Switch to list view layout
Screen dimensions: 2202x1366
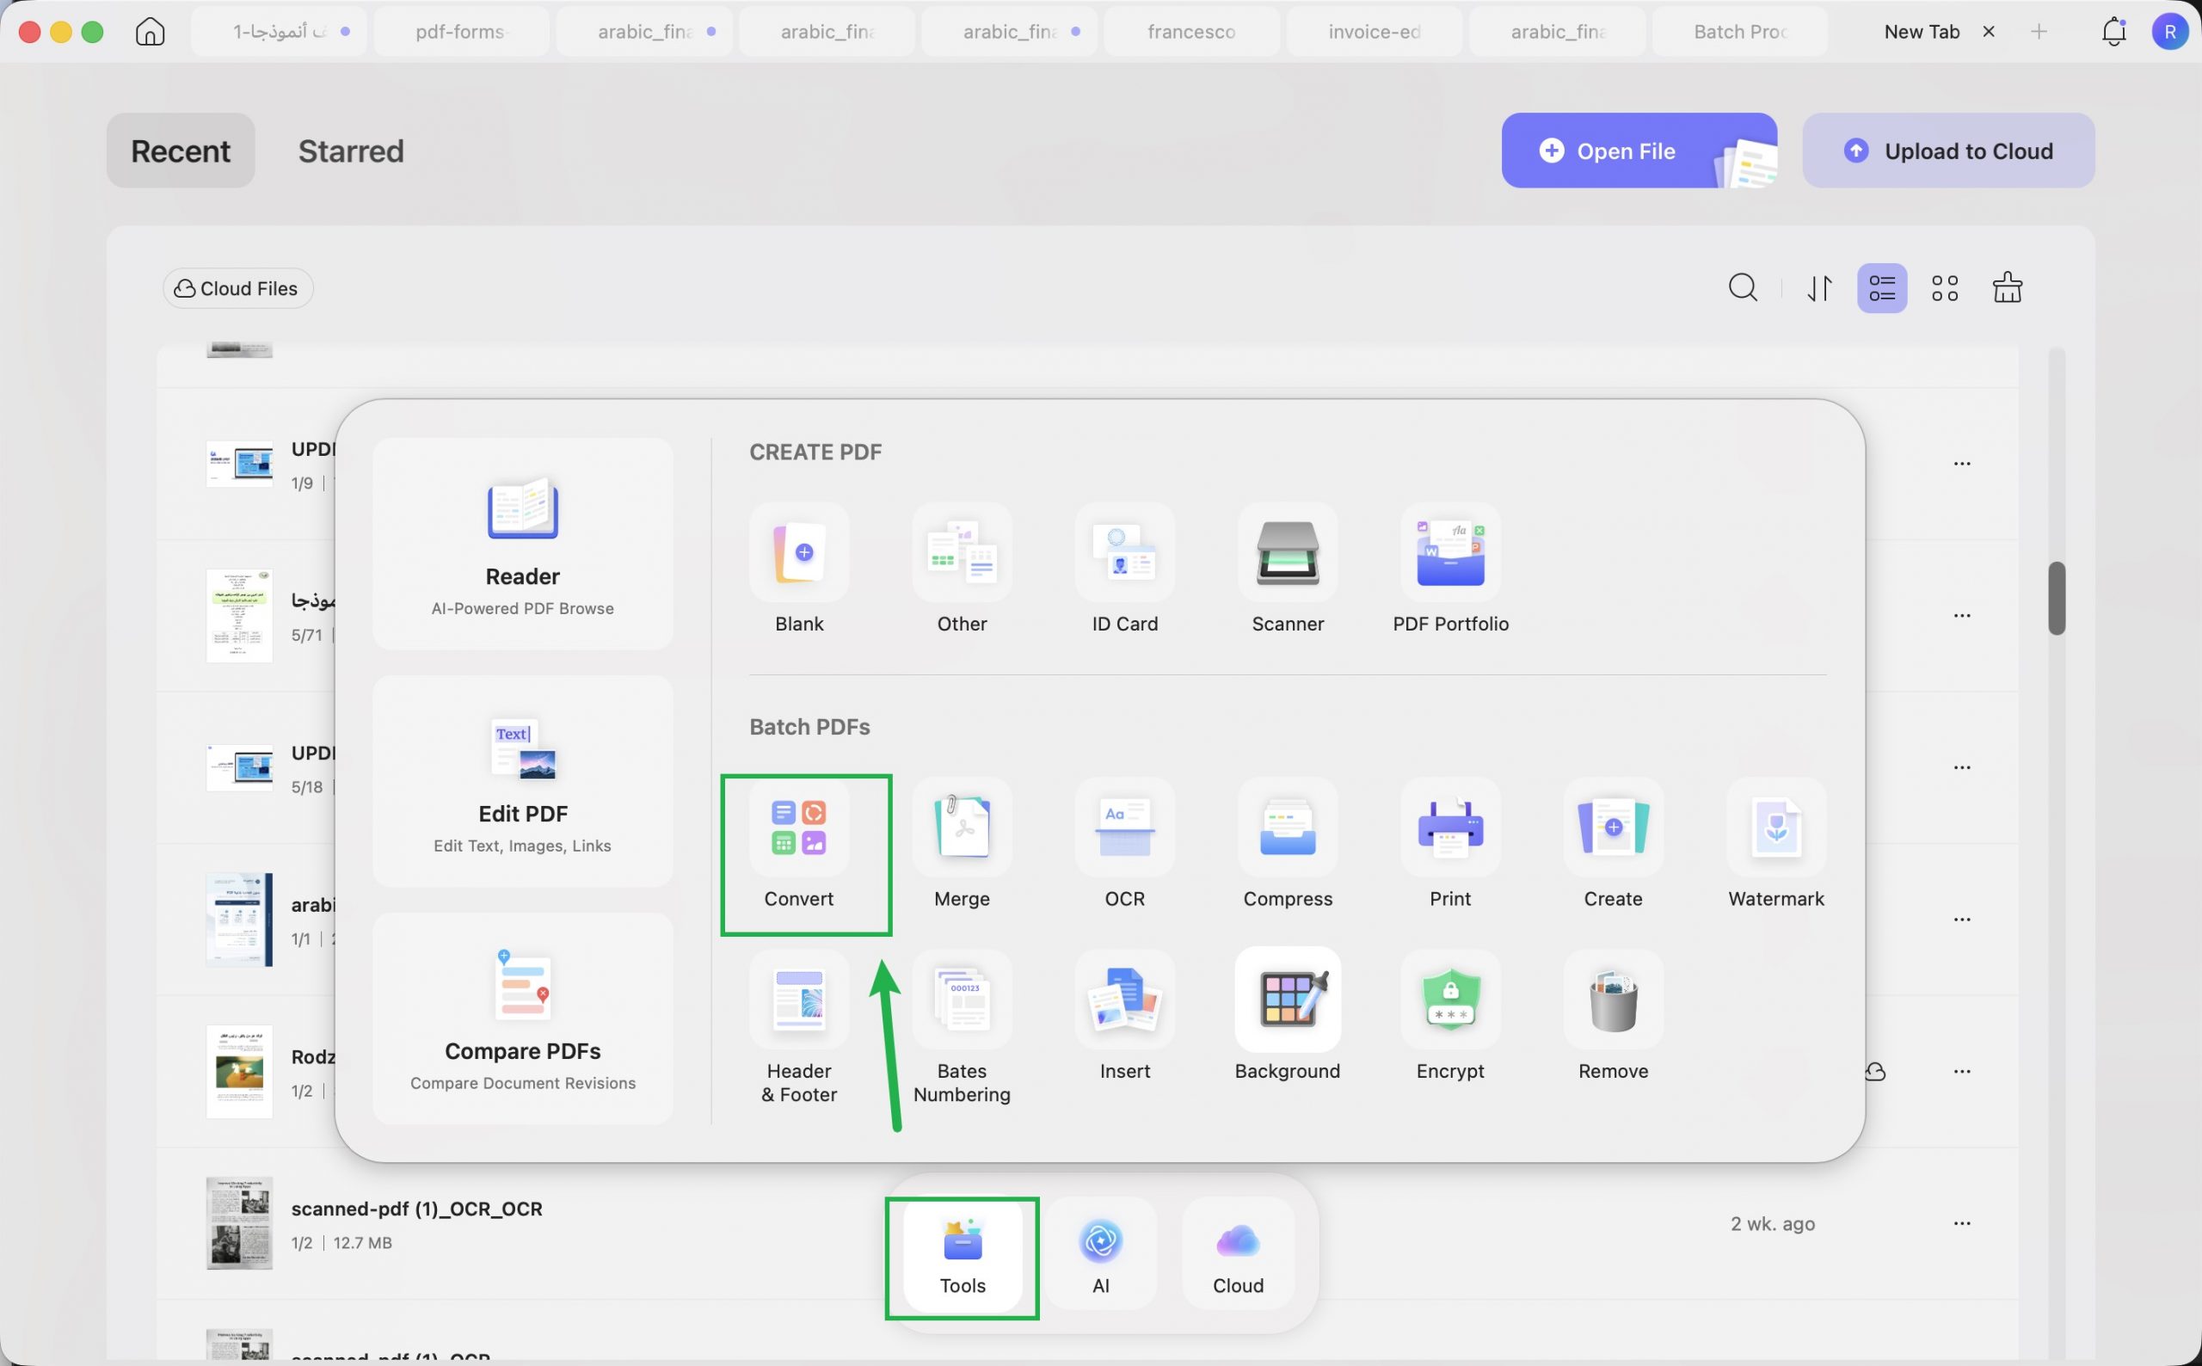(x=1882, y=288)
